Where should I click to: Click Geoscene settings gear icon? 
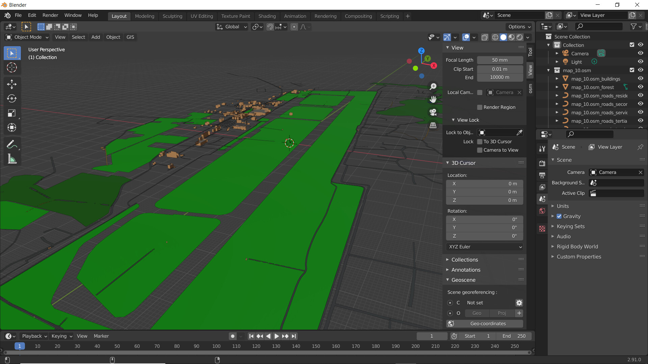[x=519, y=303]
